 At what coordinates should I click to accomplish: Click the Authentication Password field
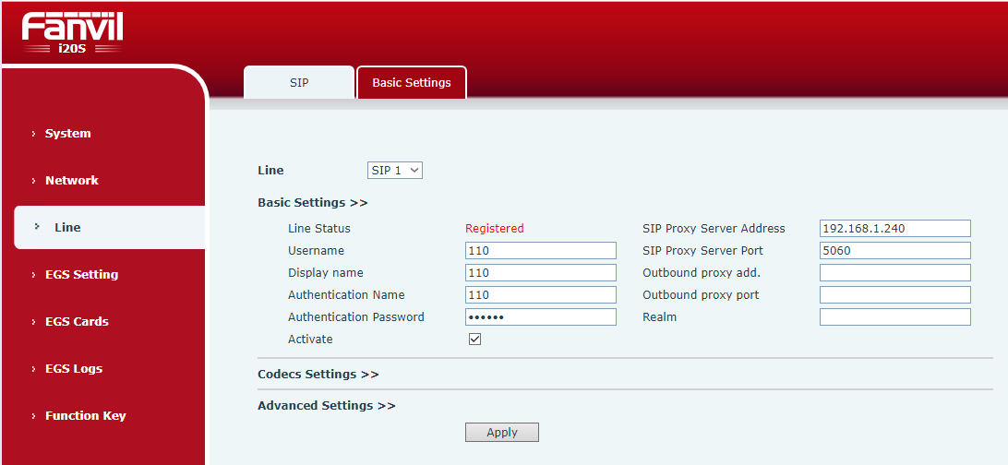click(x=540, y=316)
